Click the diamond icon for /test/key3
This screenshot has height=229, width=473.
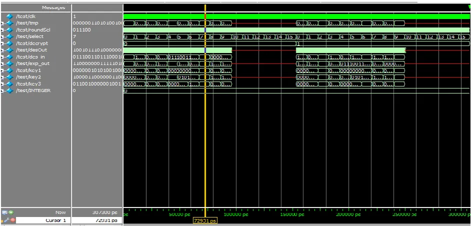click(10, 84)
